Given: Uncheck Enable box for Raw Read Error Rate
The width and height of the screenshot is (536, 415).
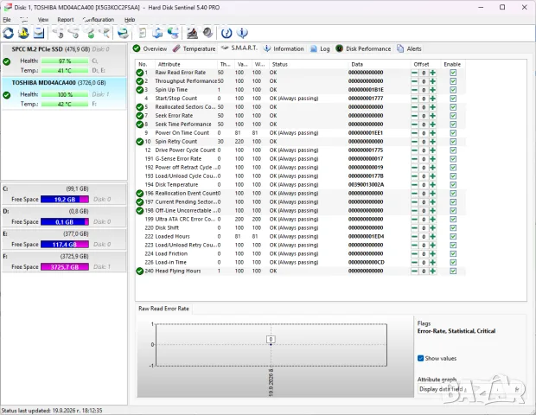Looking at the screenshot, I should pyautogui.click(x=453, y=73).
